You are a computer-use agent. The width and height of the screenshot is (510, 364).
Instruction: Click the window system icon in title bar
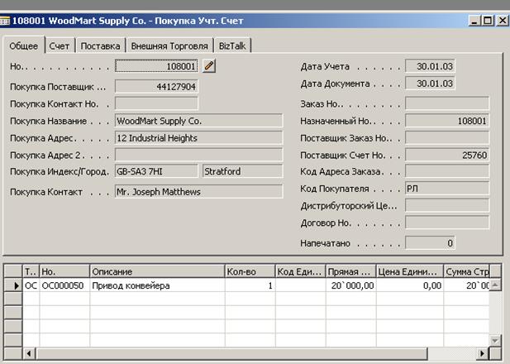(x=6, y=21)
